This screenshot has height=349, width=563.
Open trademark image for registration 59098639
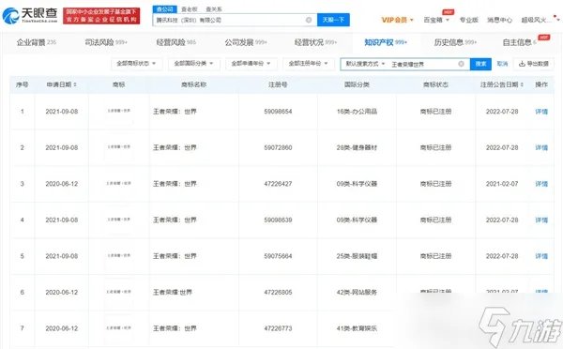point(119,220)
